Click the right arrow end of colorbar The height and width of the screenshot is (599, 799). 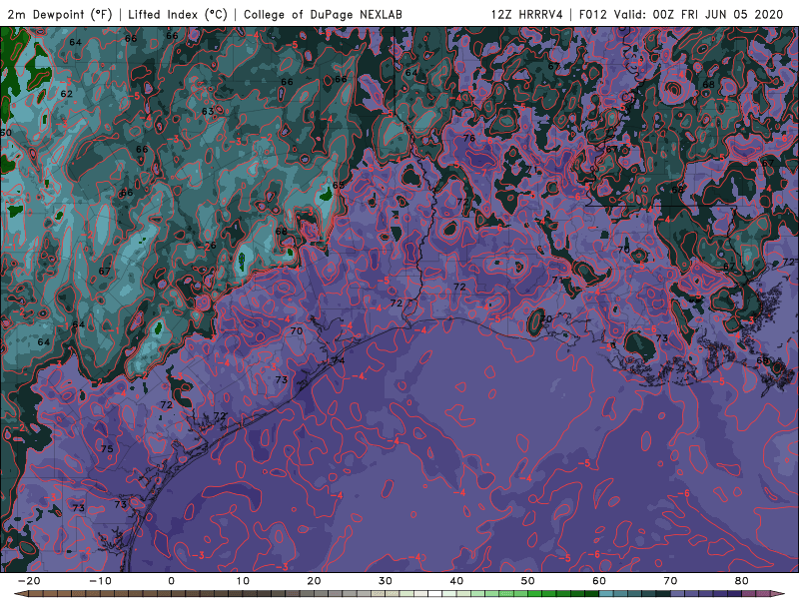click(x=778, y=594)
